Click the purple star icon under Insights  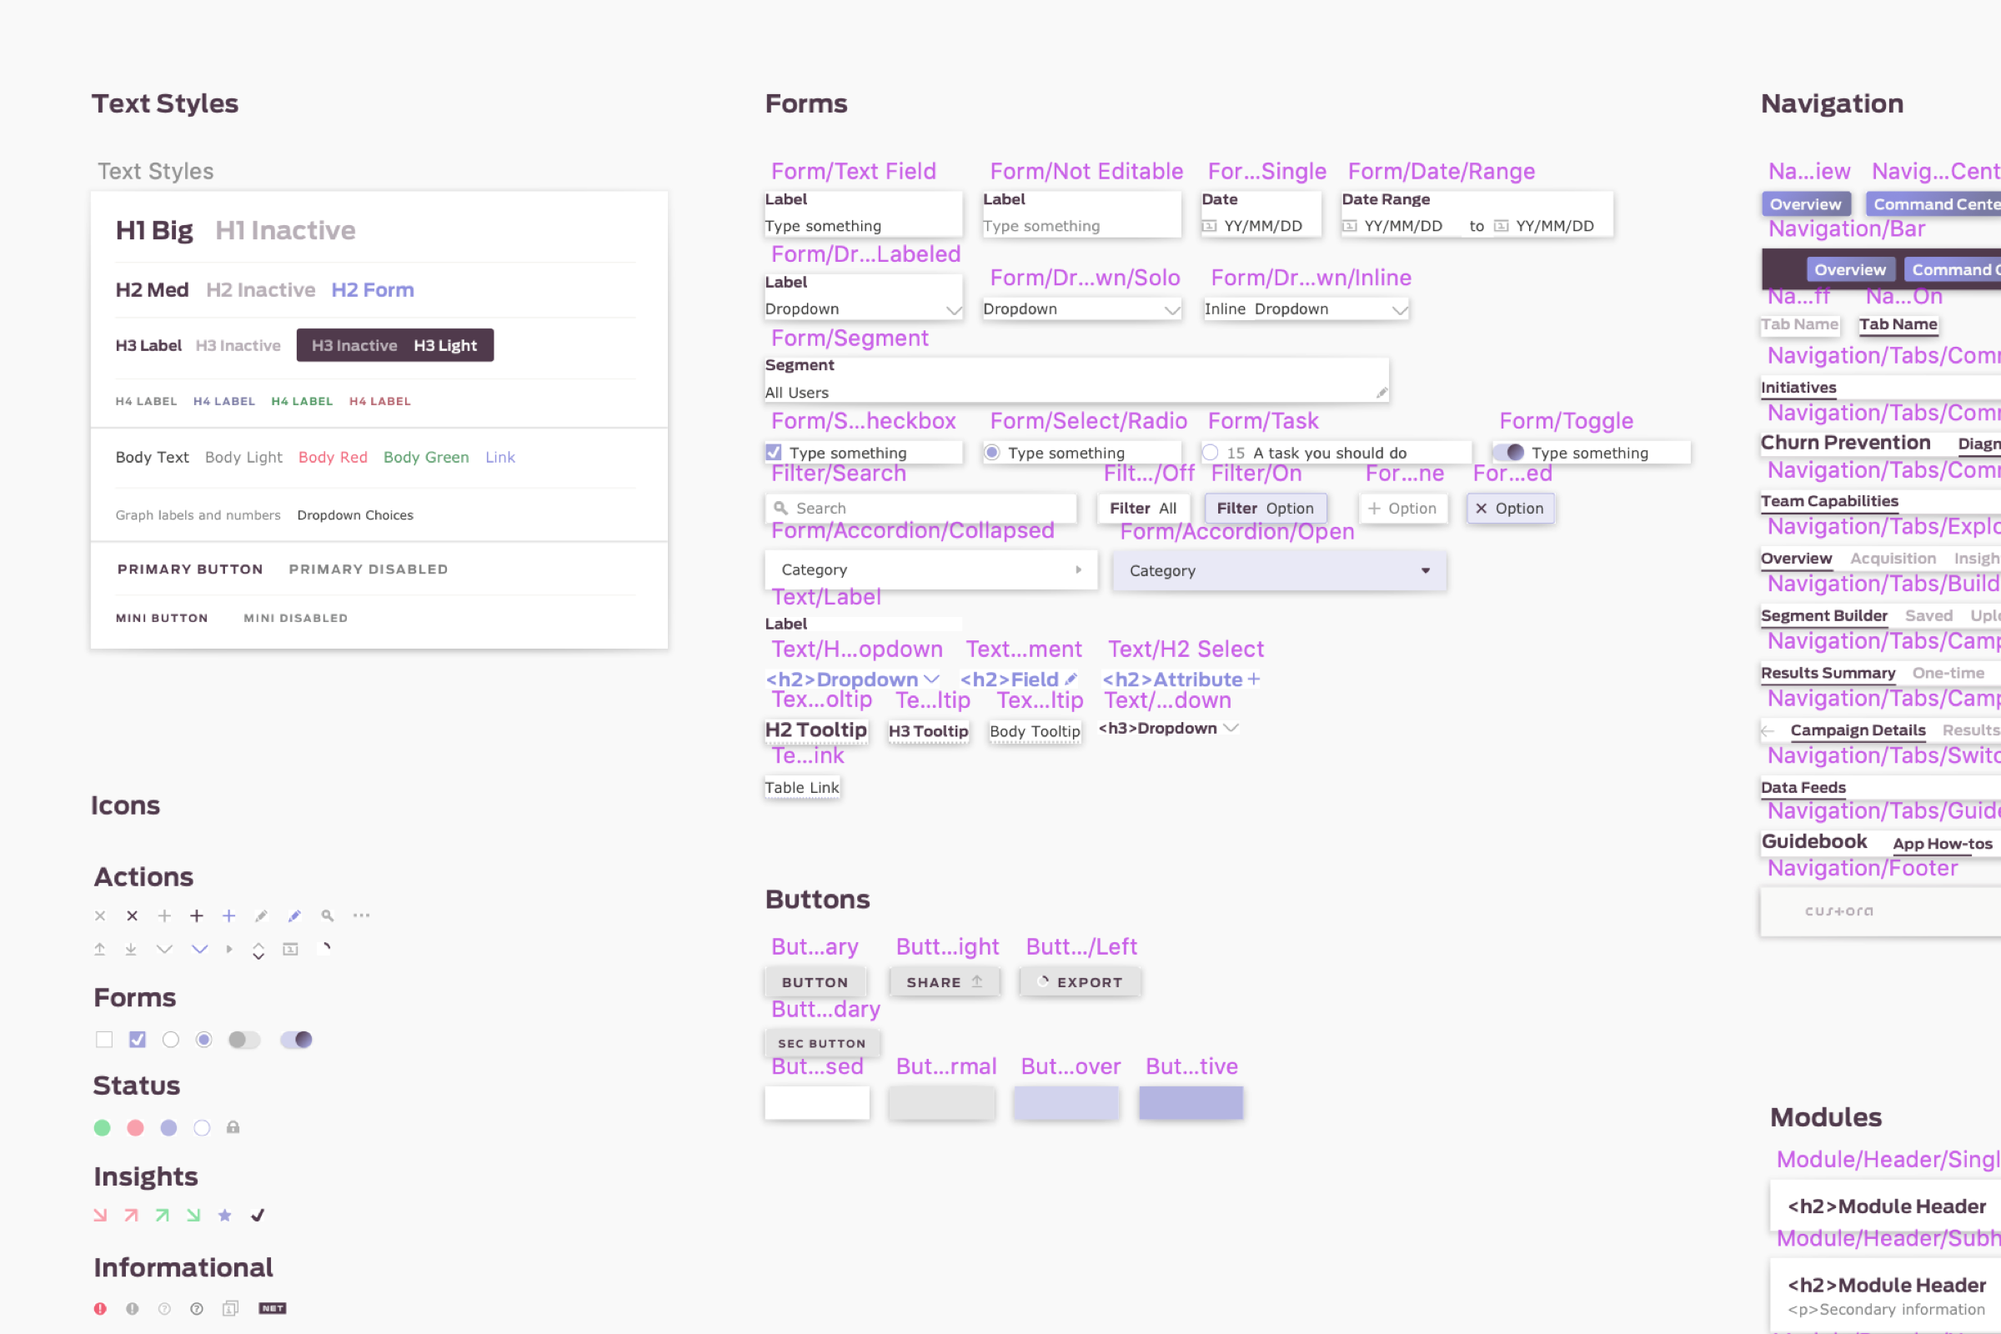224,1215
